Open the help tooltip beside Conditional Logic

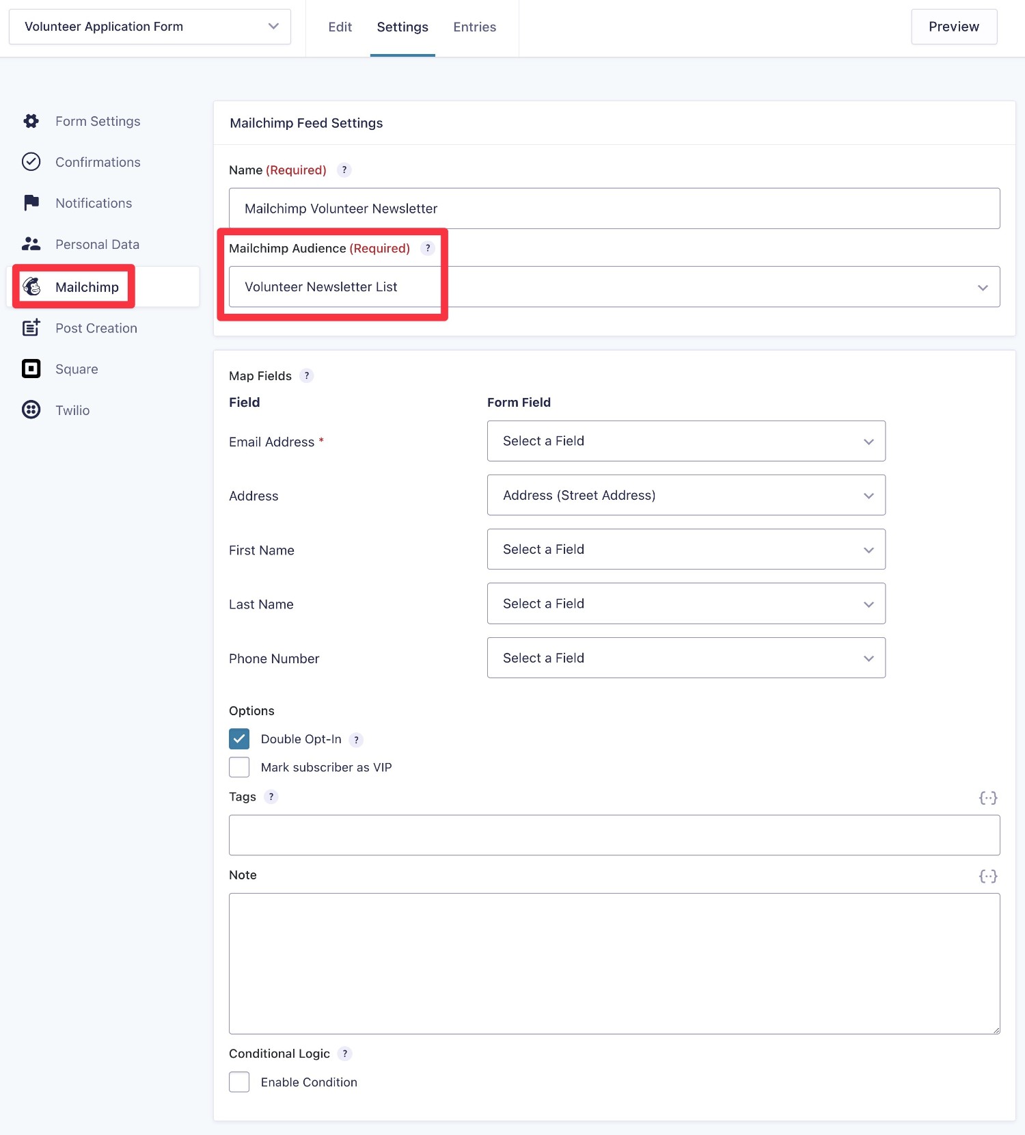[345, 1054]
